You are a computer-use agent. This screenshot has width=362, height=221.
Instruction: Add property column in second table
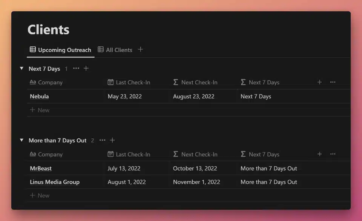tap(319, 154)
